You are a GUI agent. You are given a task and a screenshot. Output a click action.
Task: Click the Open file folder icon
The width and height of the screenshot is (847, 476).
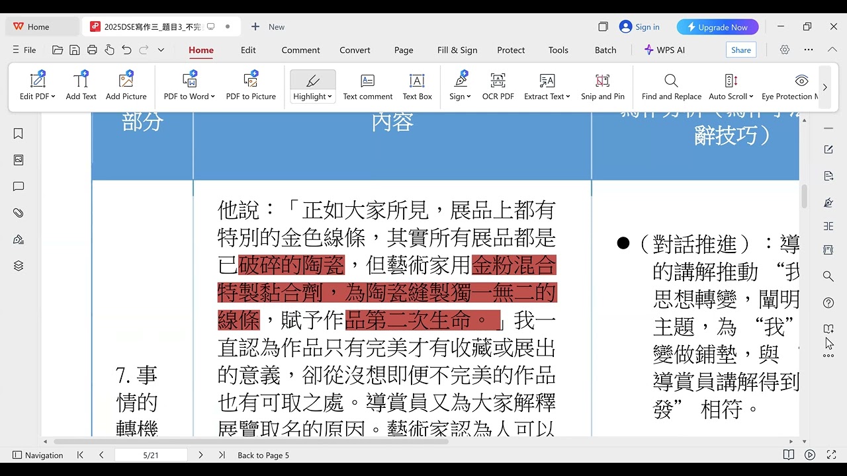point(58,50)
